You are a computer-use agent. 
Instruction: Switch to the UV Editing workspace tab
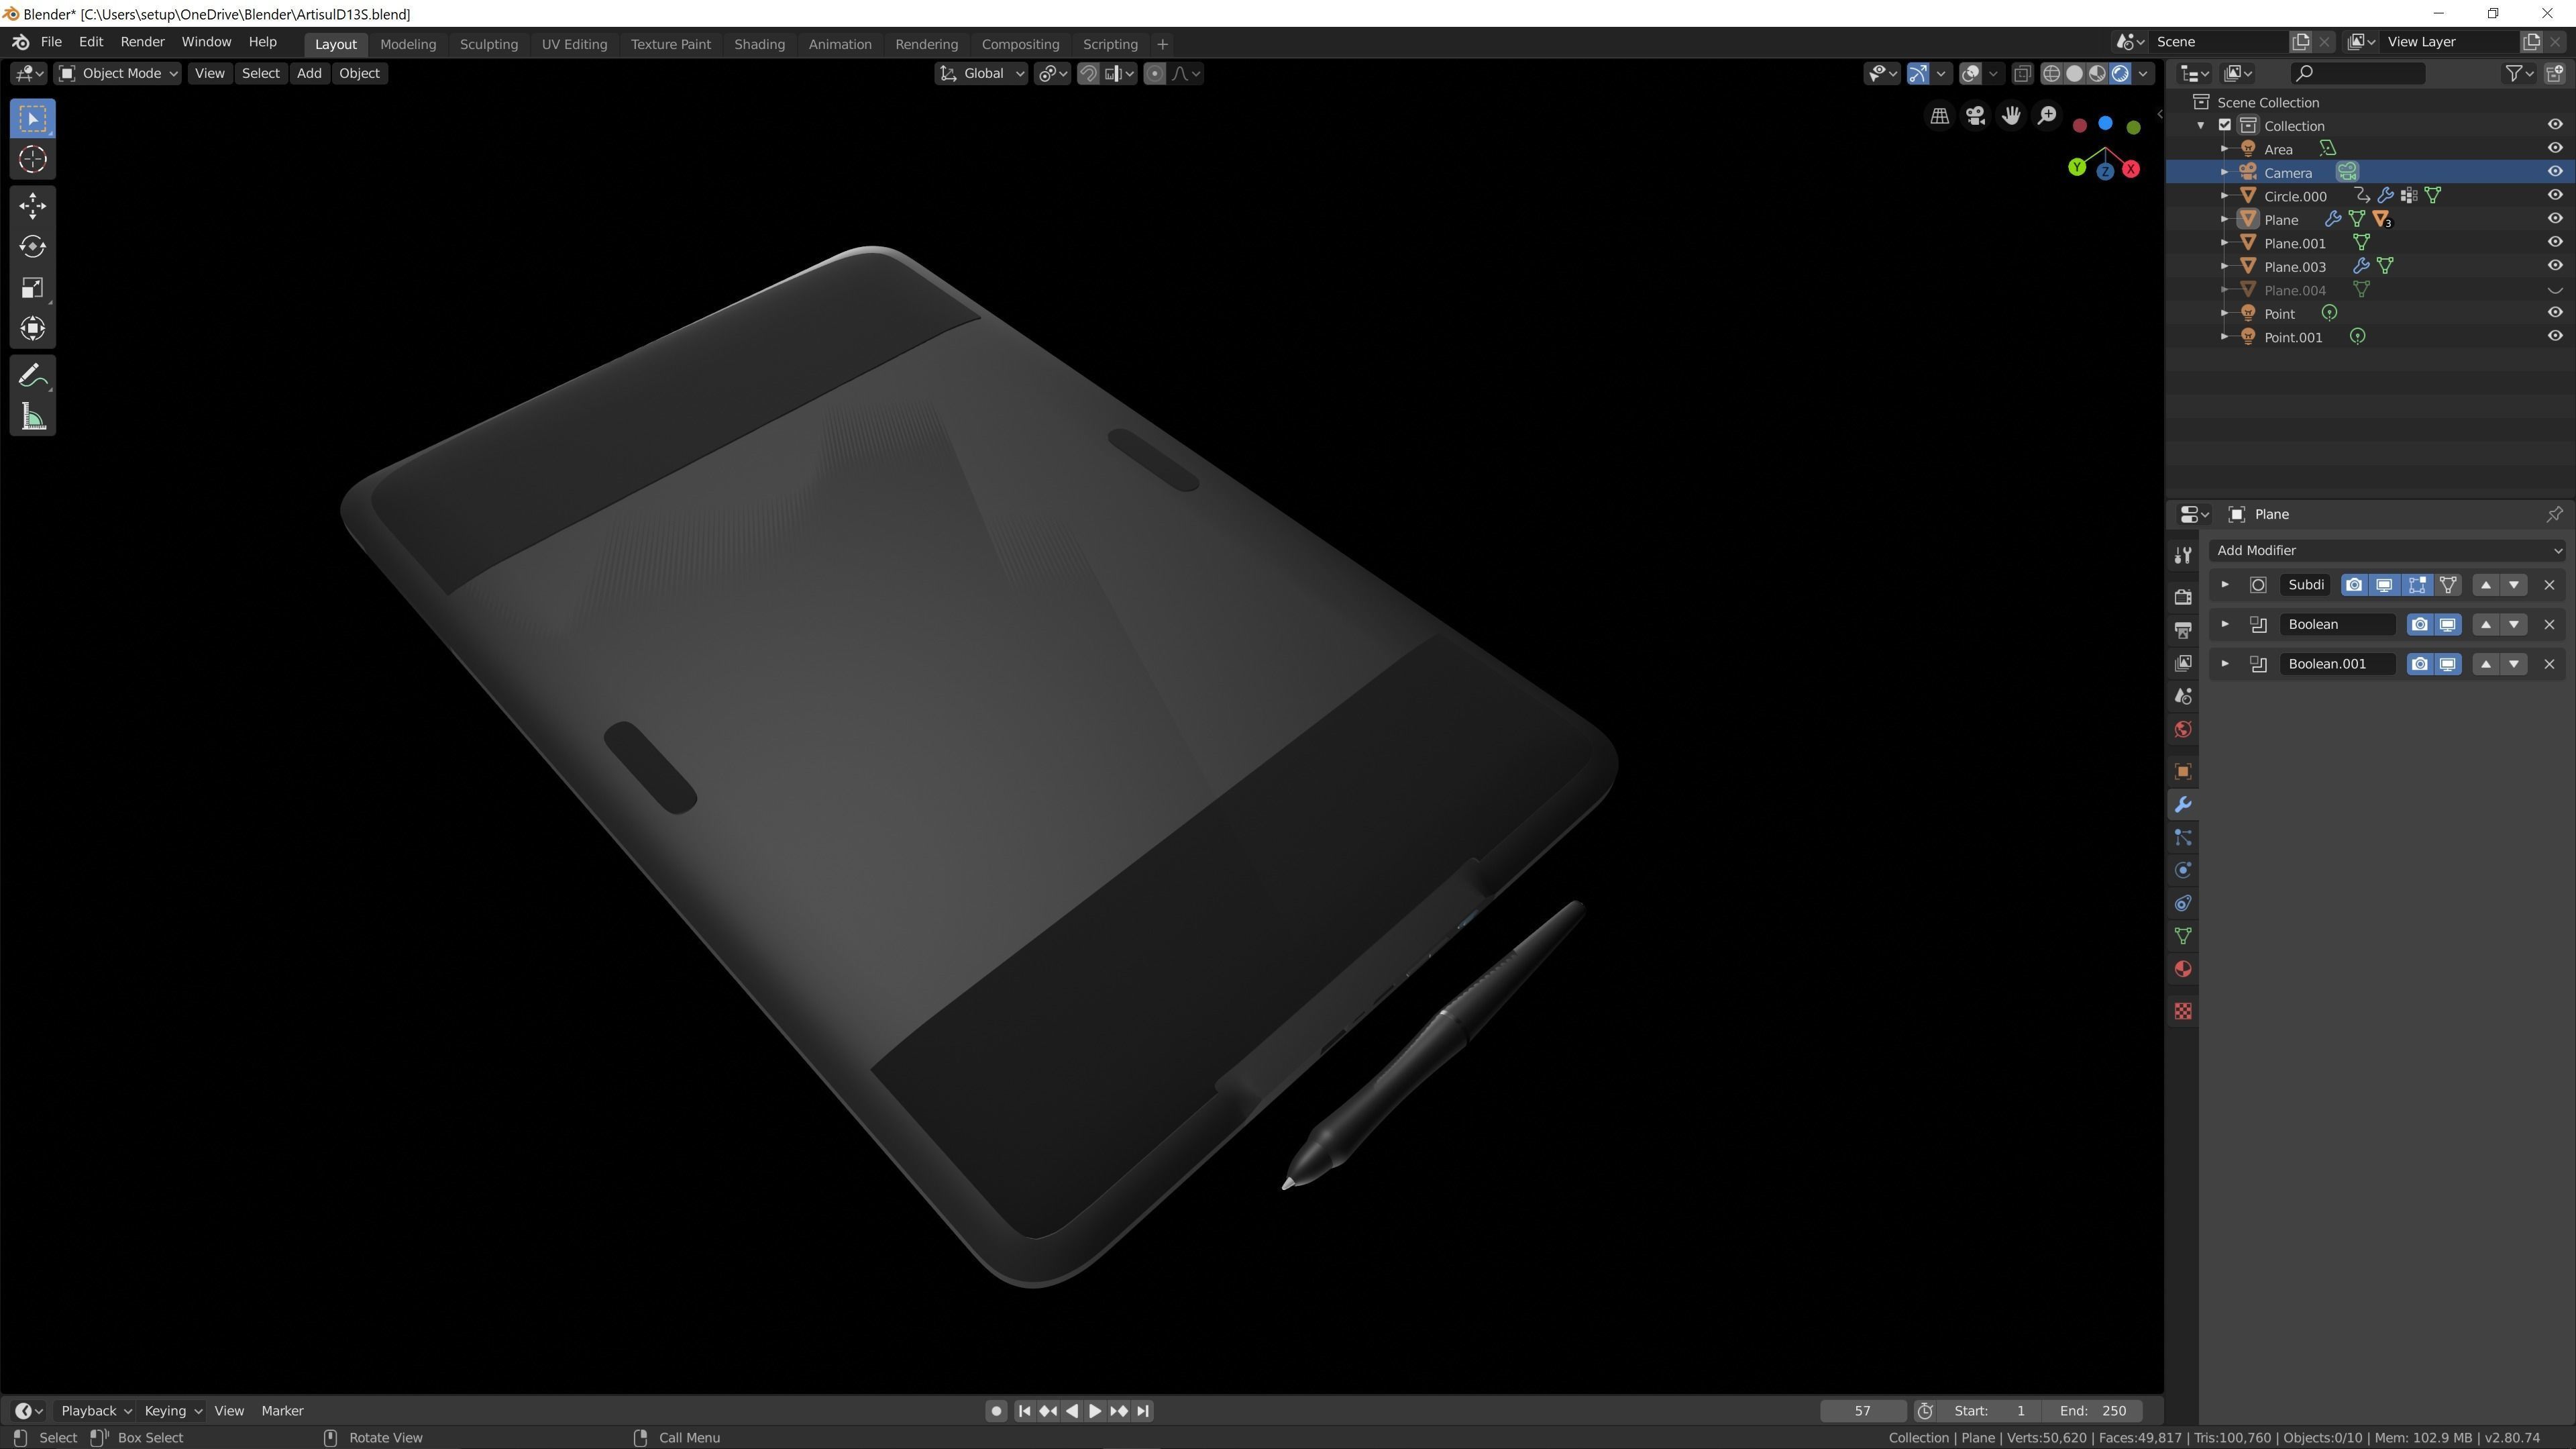coord(574,44)
